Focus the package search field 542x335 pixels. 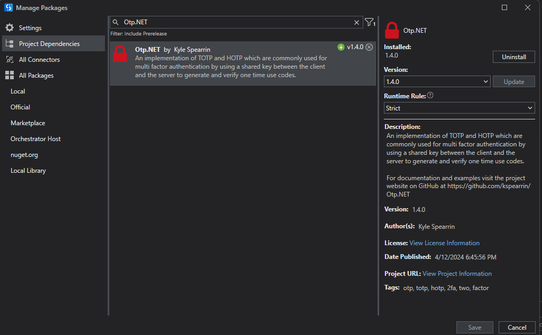tap(237, 22)
